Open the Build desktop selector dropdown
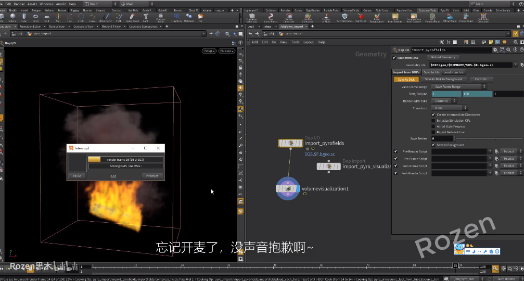The height and width of the screenshot is (281, 524). (x=100, y=4)
